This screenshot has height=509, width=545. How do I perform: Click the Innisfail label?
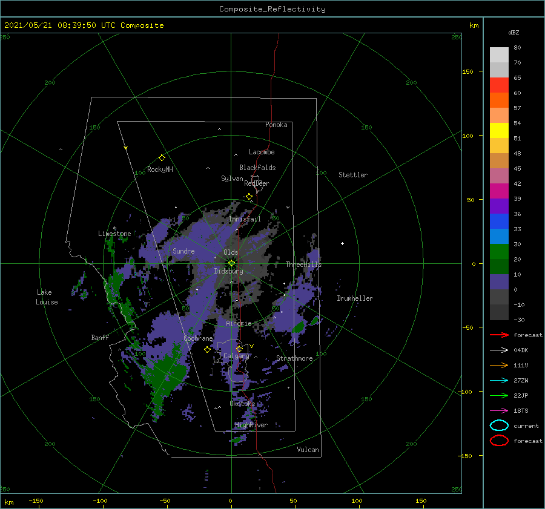[x=245, y=219]
